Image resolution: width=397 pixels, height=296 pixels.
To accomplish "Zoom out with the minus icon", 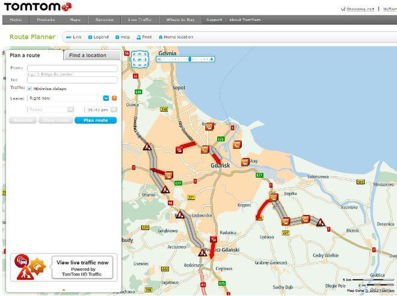I will click(159, 59).
